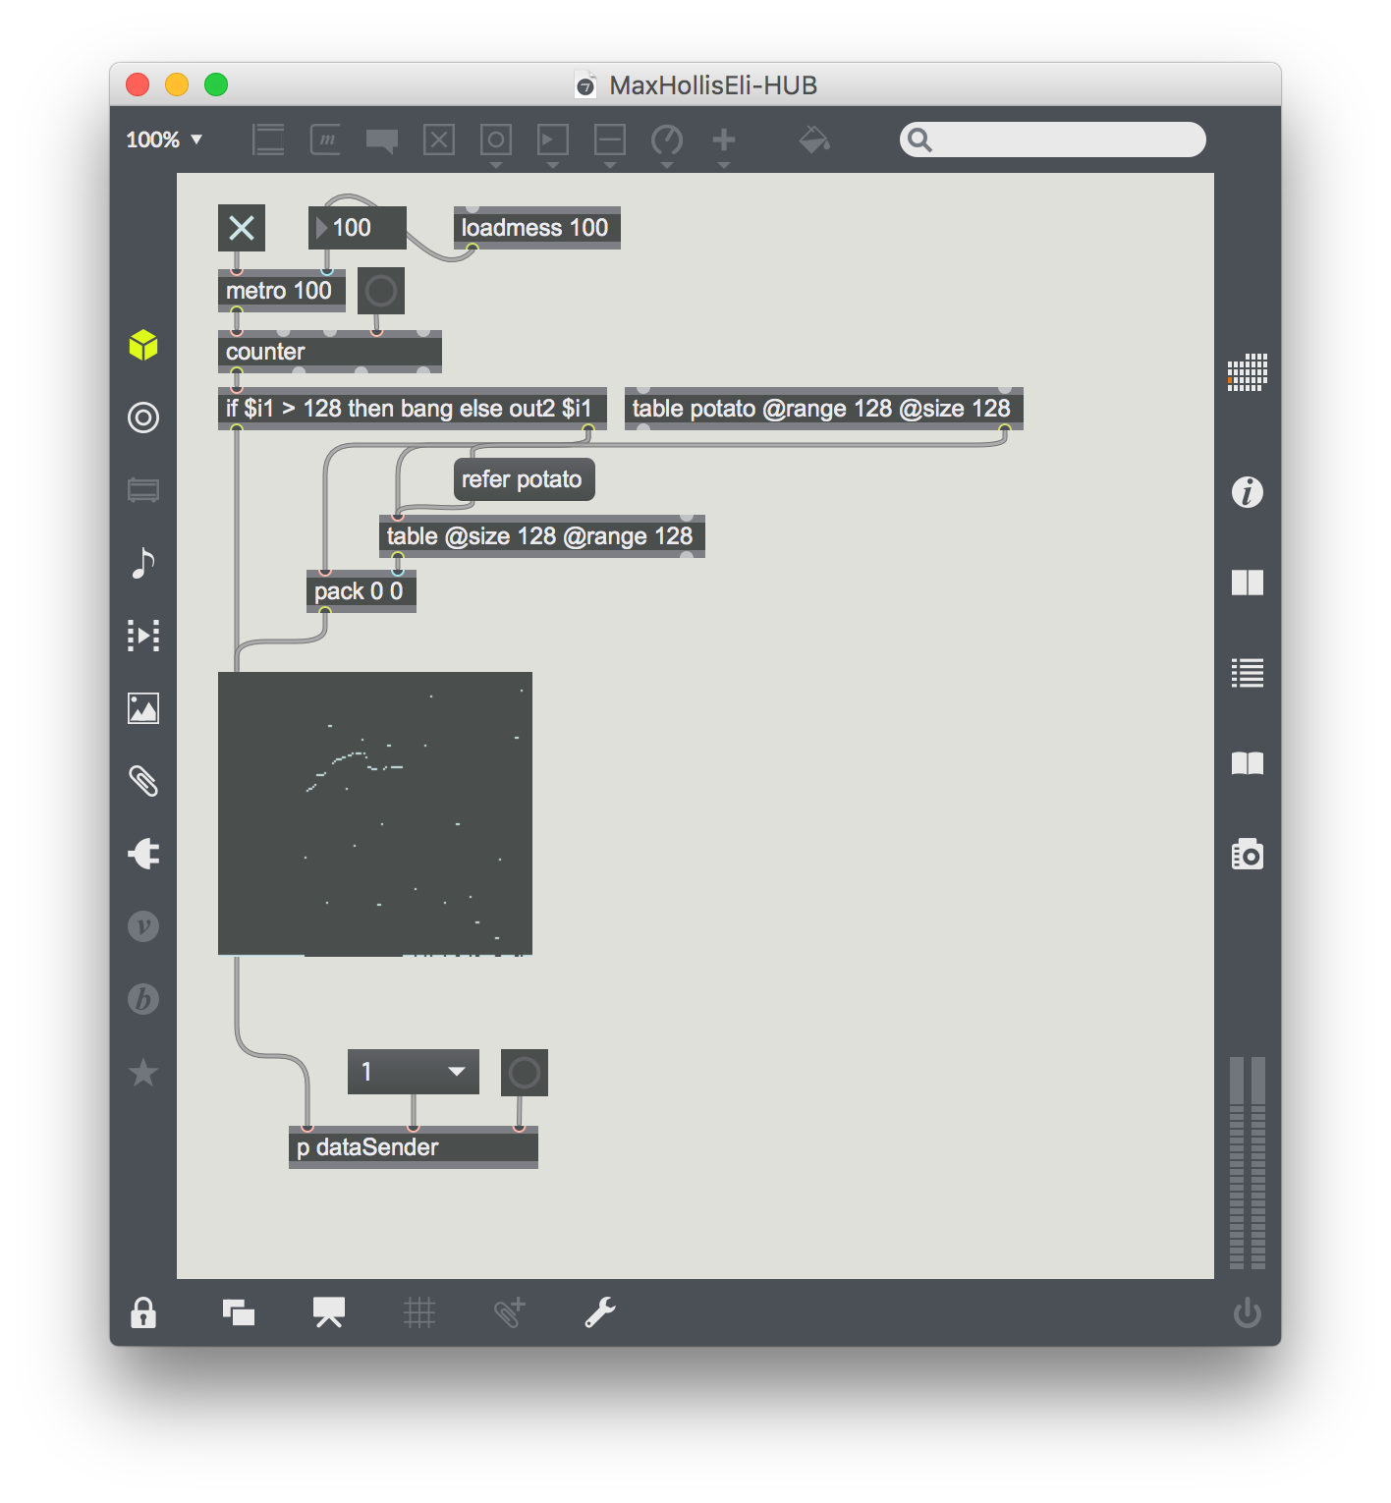
Task: Click the number box showing 100
Action: point(358,228)
